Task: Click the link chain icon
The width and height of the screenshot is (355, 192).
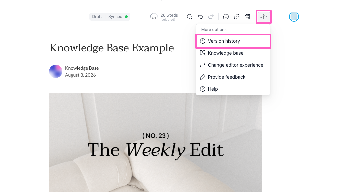Action: tap(237, 17)
